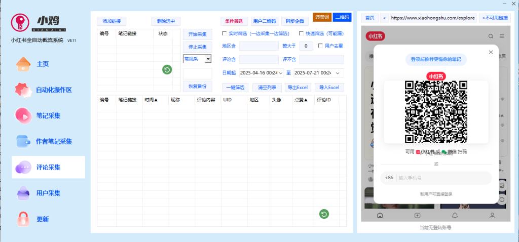
Task: Open the 作者笔记采集 wallet icon
Action: (x=23, y=141)
